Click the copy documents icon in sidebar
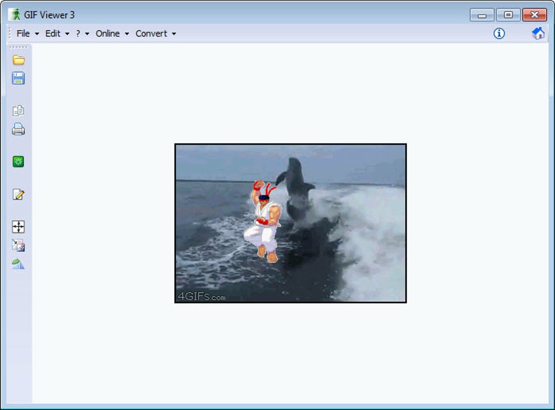The width and height of the screenshot is (555, 410). point(18,111)
